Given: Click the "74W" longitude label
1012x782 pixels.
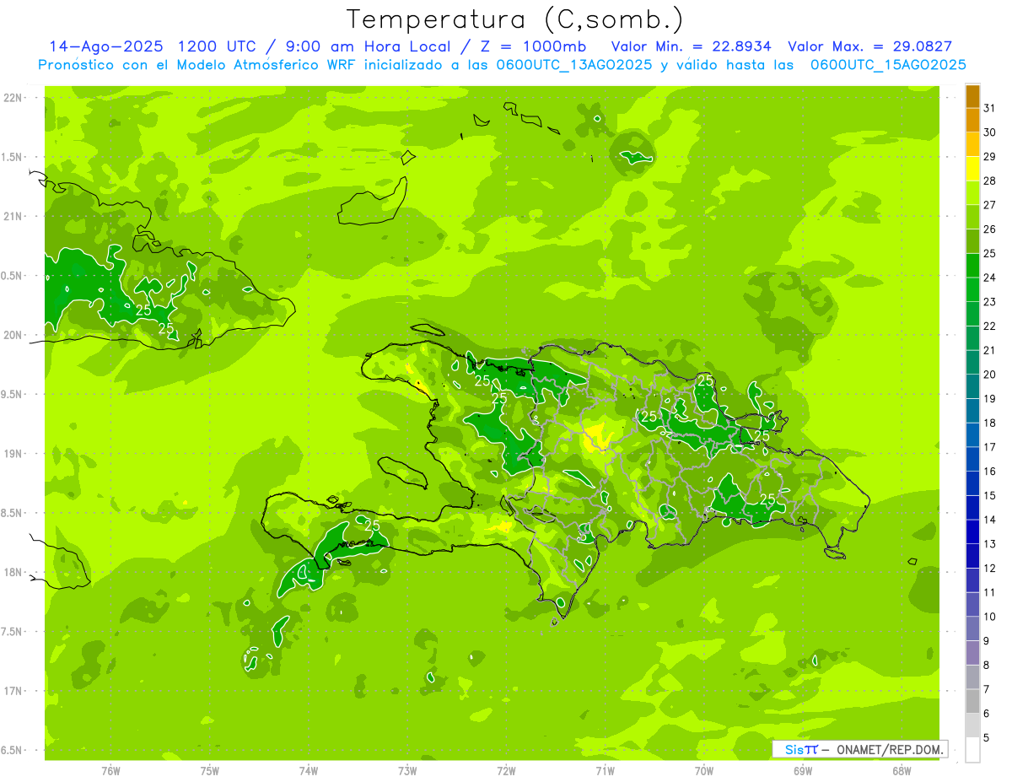Looking at the screenshot, I should 309,770.
